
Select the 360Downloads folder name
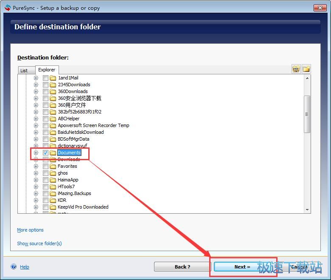(x=73, y=91)
